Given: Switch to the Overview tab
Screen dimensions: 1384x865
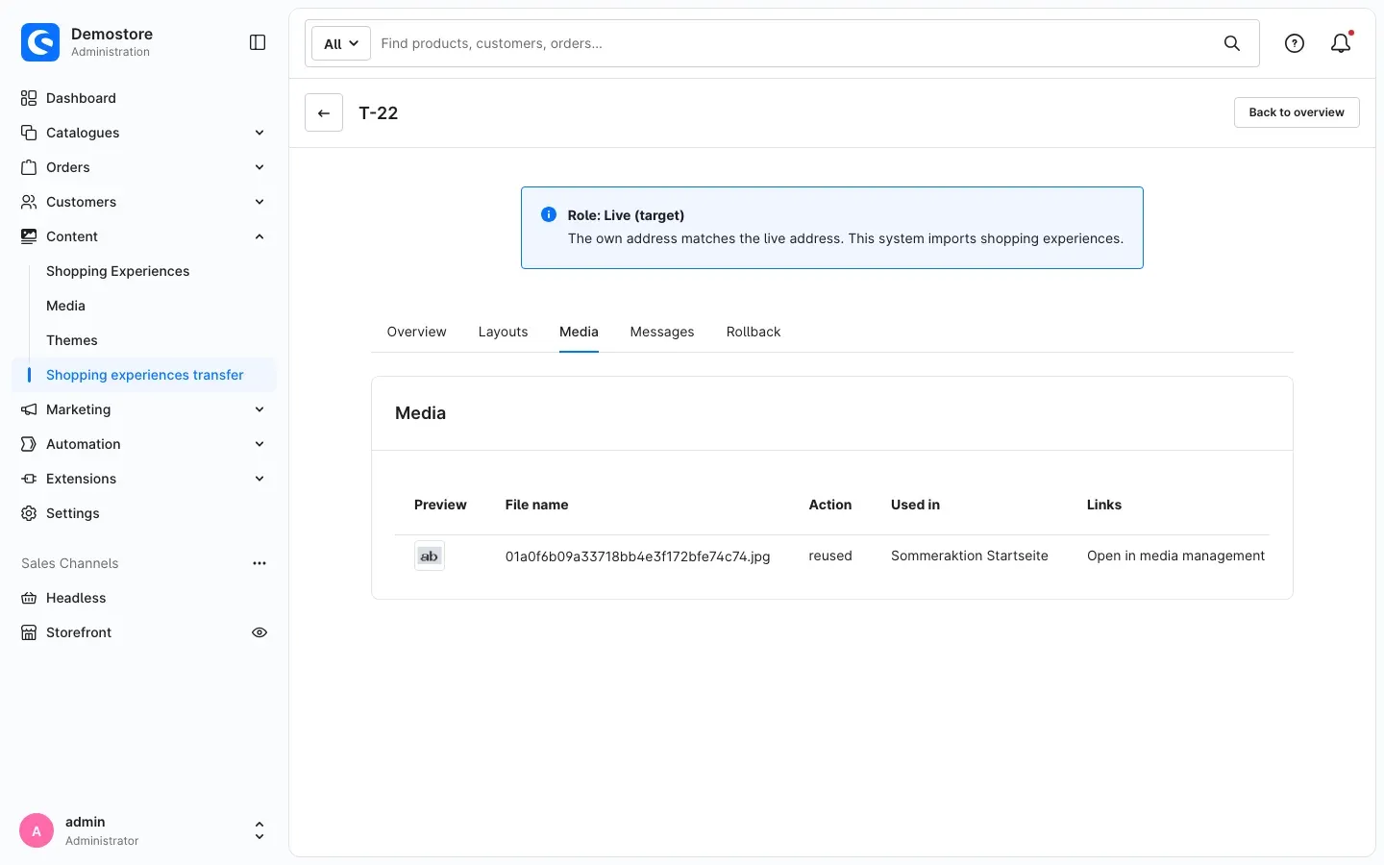Looking at the screenshot, I should [x=416, y=332].
